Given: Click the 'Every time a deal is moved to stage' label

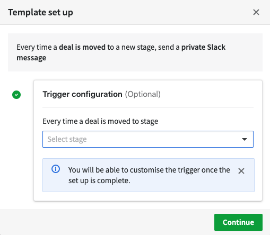Looking at the screenshot, I should coord(100,121).
